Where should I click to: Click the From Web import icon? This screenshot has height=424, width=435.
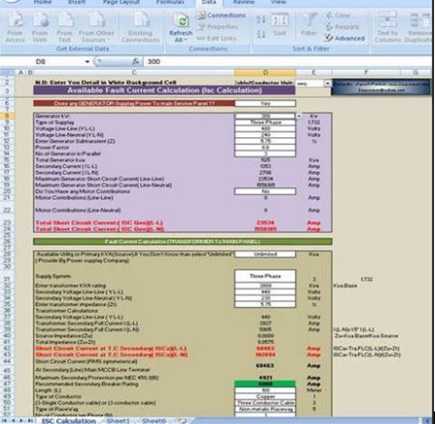pos(40,27)
